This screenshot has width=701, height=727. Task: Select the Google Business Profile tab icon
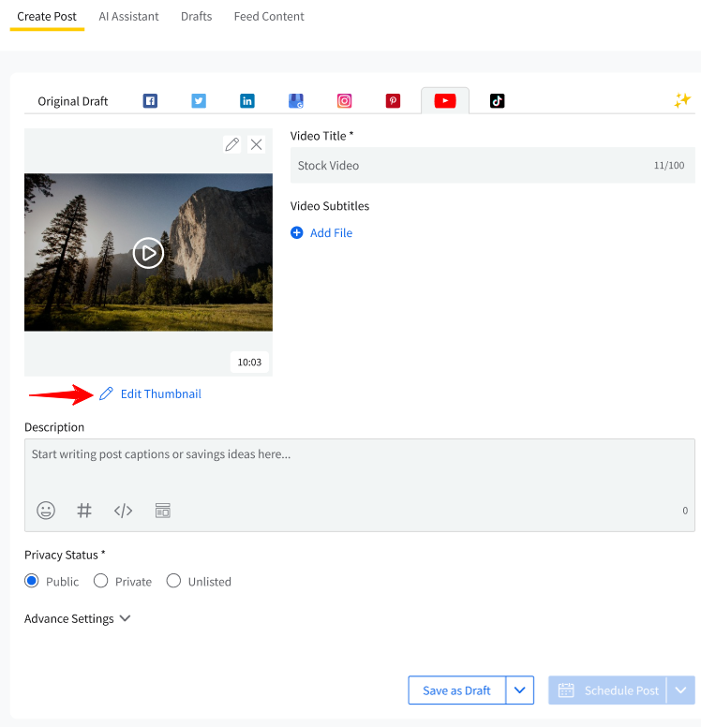(x=296, y=101)
